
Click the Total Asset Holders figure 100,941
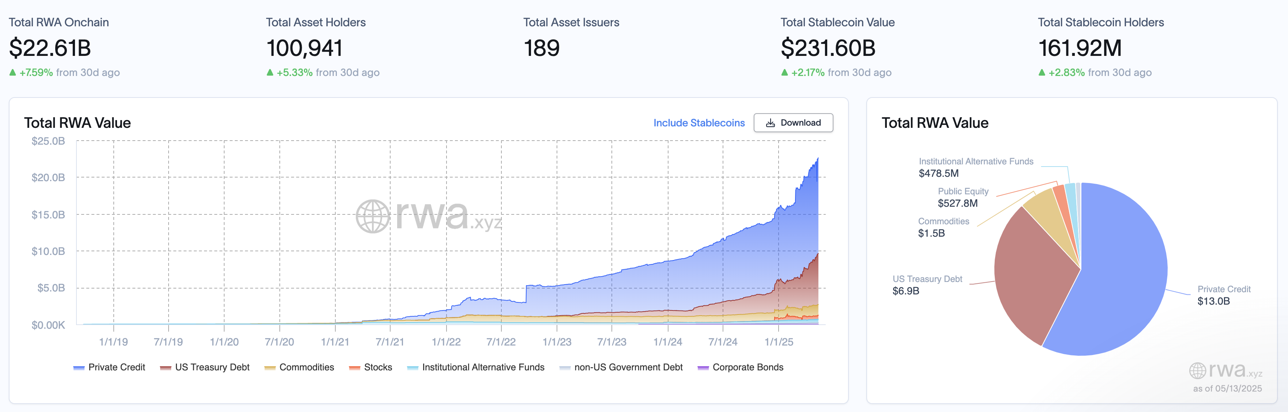pos(305,49)
